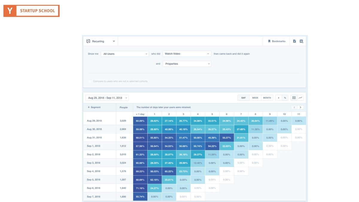Screen dimensions: 359x202
Task: Switch to grid table view icon
Action: point(294,98)
